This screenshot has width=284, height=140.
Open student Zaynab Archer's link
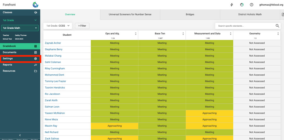coord(53,43)
